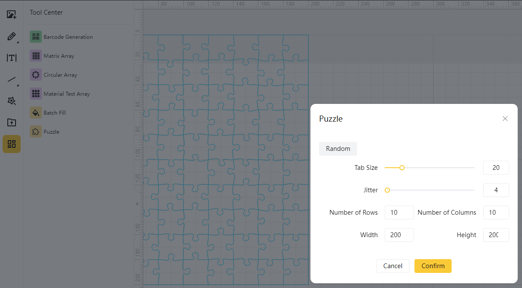Click the Barcode Generation icon
522x288 pixels.
(x=36, y=37)
